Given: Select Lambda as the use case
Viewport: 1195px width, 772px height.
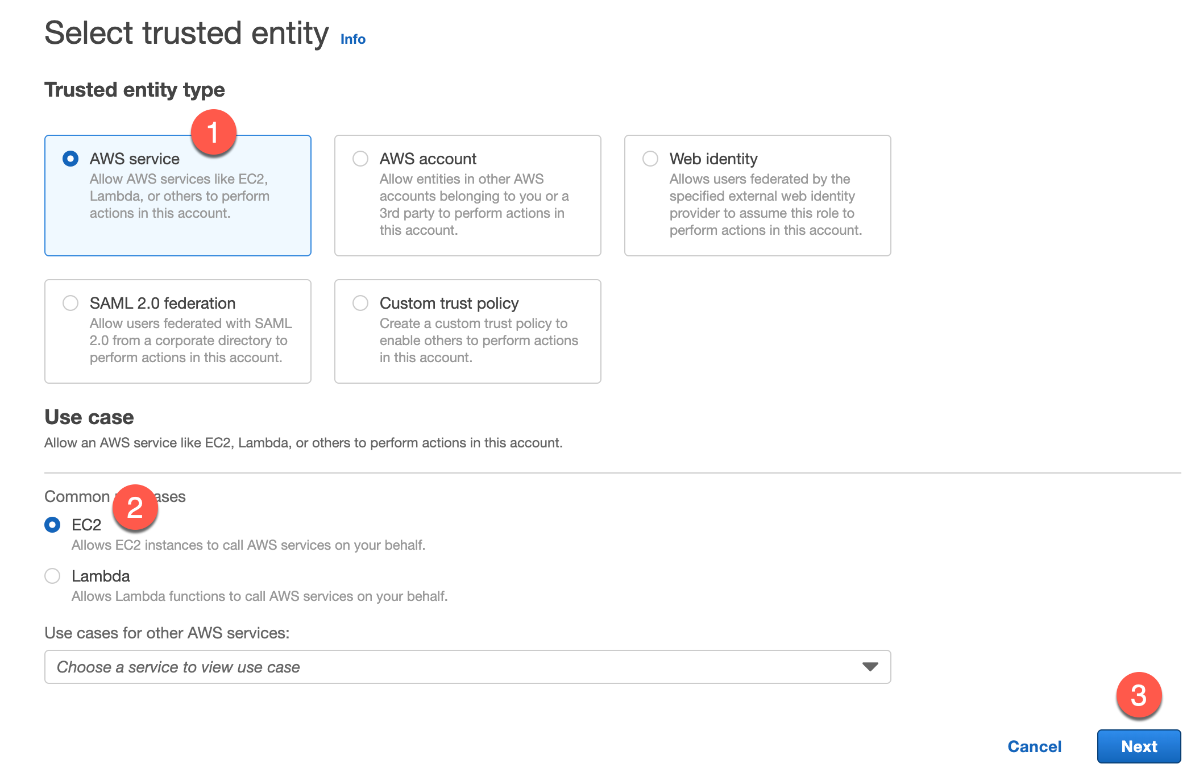Looking at the screenshot, I should click(53, 576).
